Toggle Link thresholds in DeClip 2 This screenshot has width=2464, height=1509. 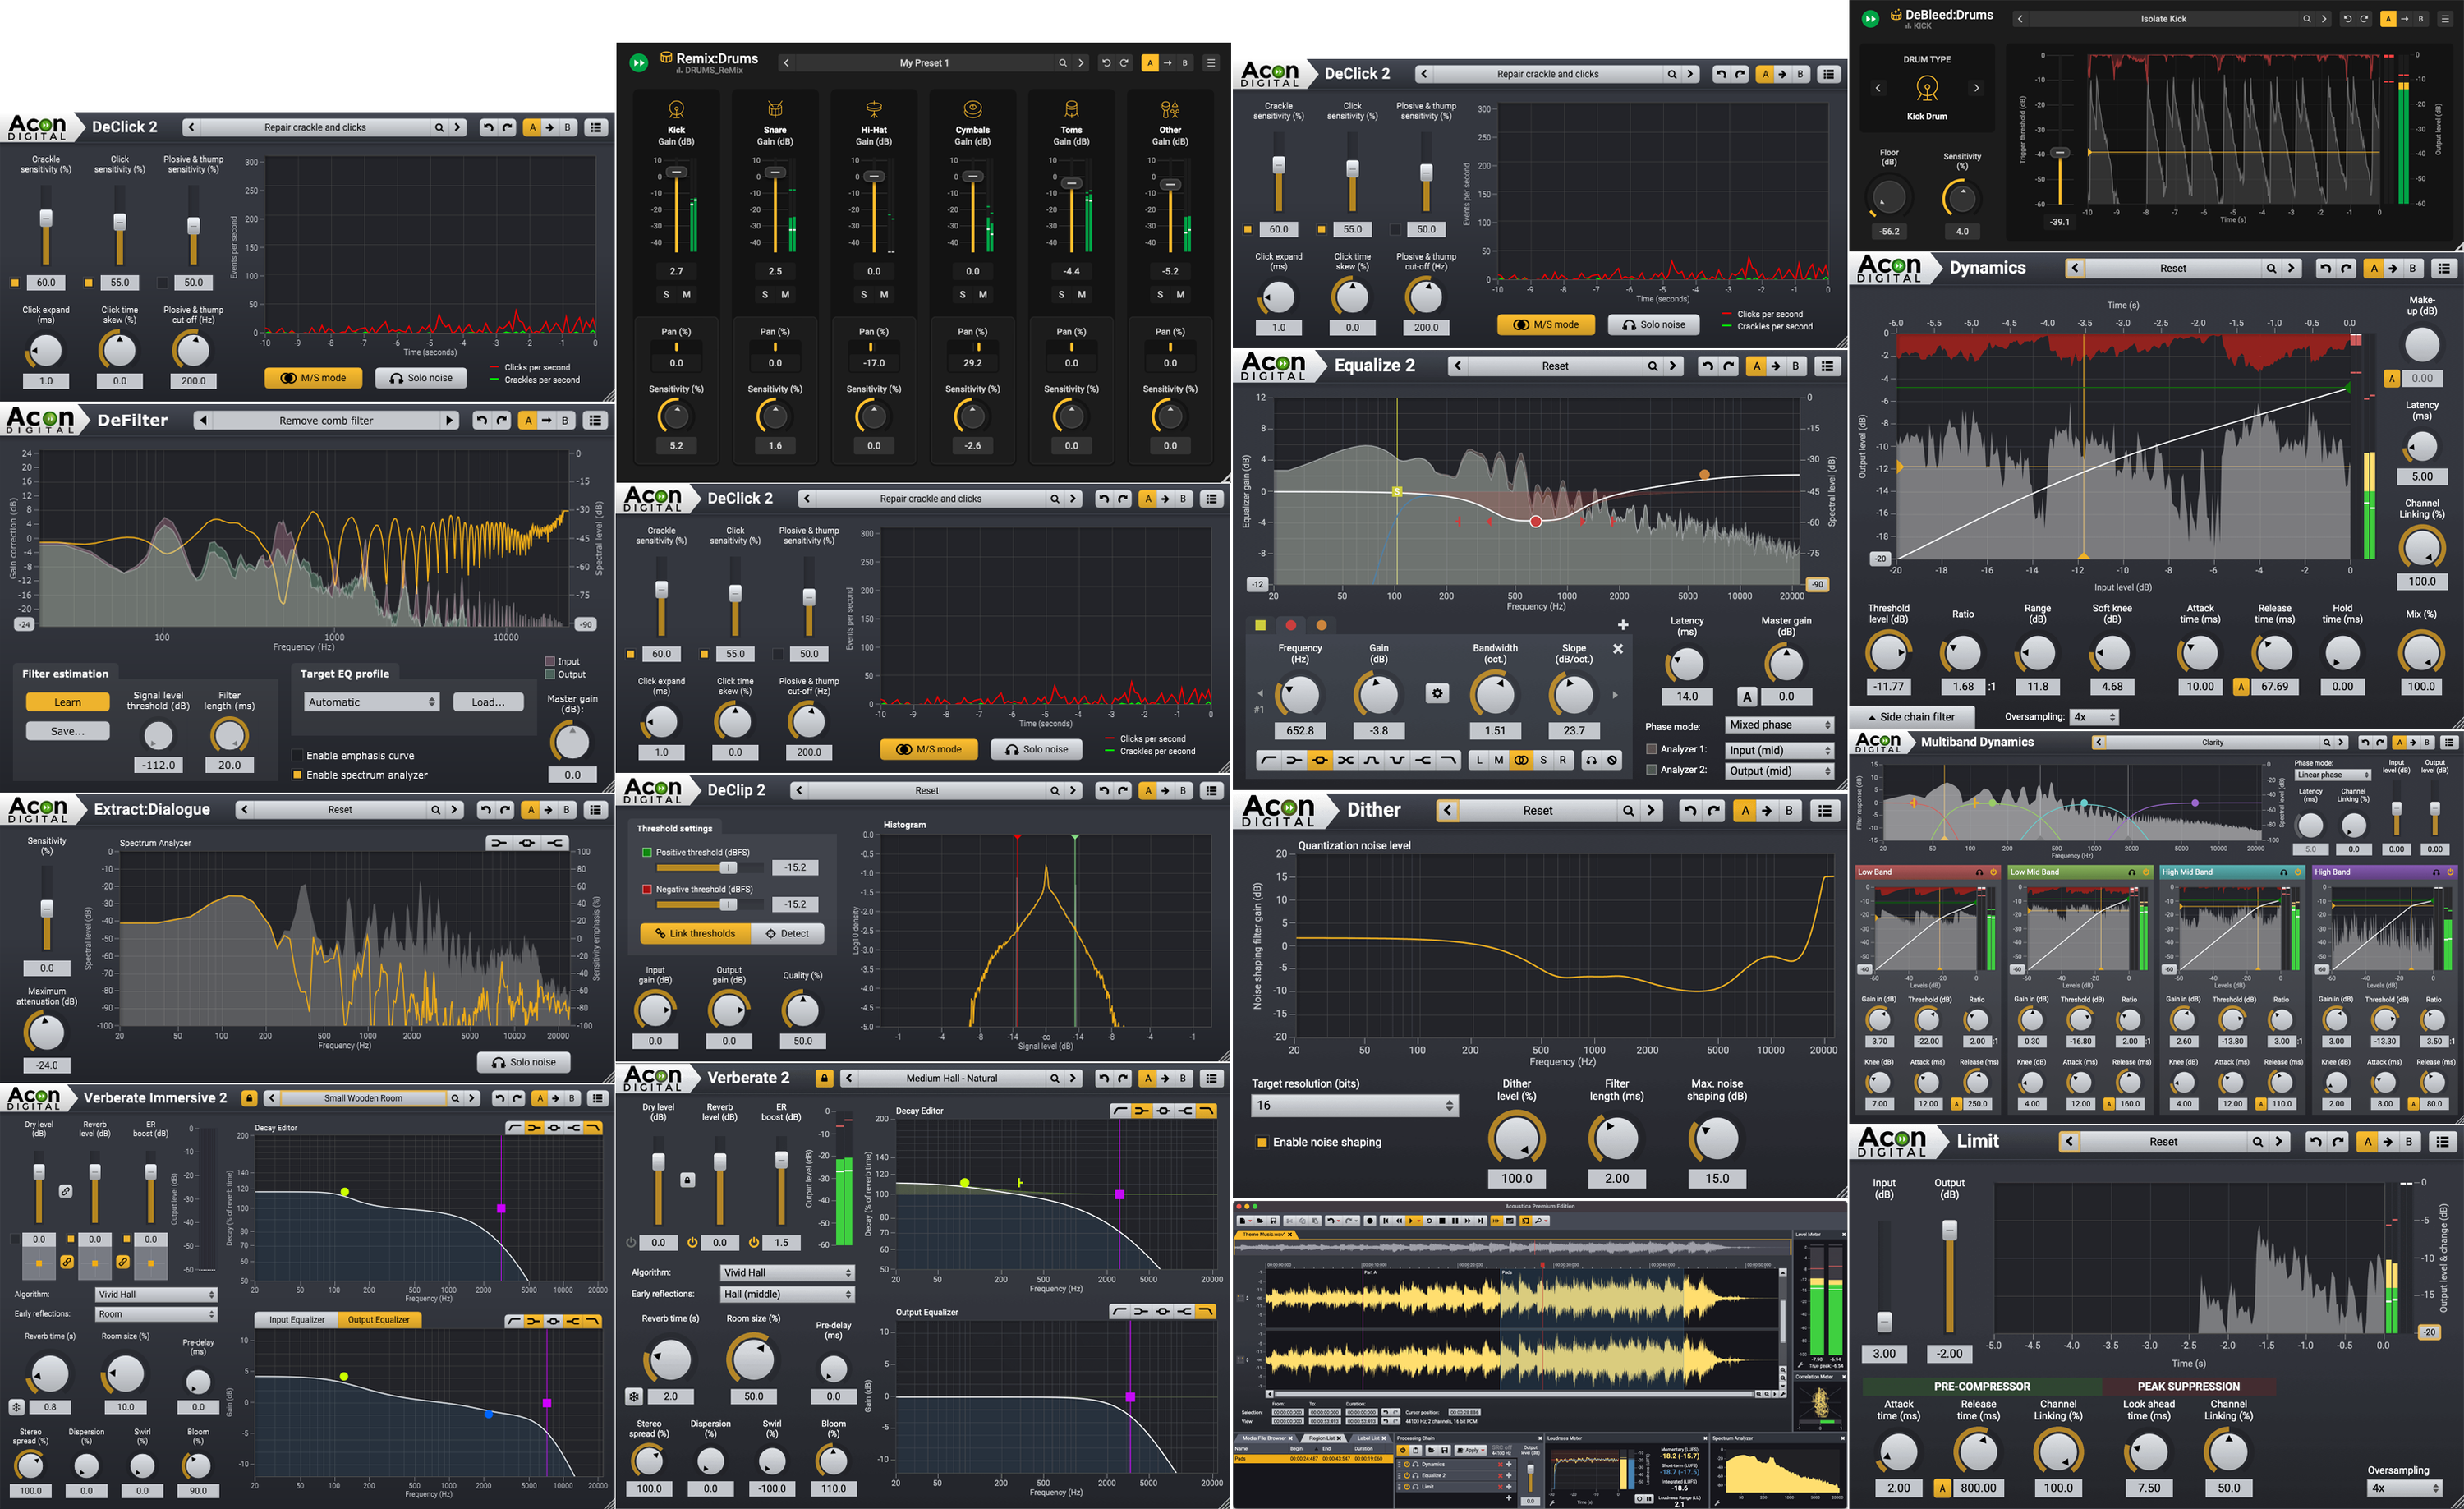click(x=695, y=934)
